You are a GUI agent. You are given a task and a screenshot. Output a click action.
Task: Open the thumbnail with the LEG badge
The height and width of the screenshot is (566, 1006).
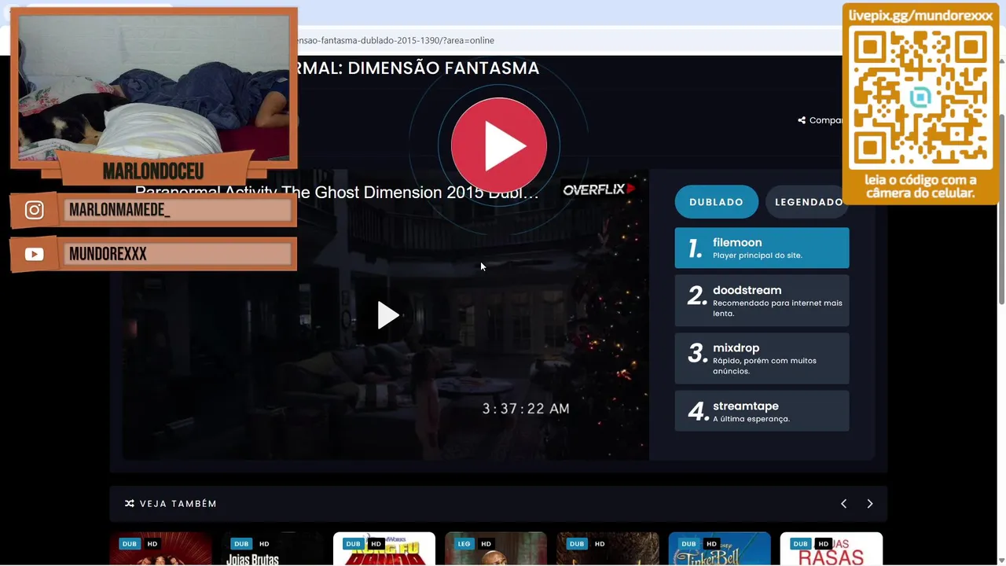tap(496, 549)
